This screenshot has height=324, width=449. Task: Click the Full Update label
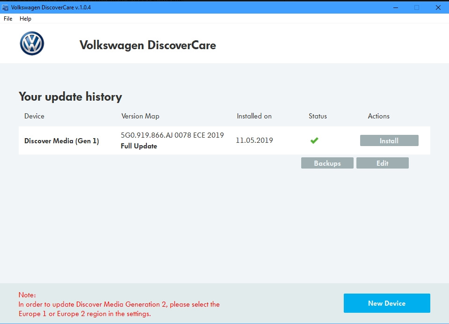(139, 146)
